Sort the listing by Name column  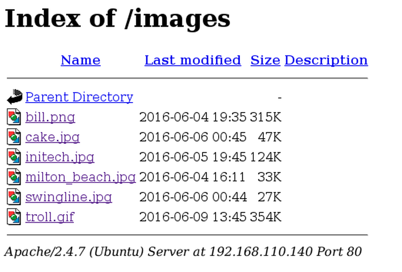pos(80,60)
